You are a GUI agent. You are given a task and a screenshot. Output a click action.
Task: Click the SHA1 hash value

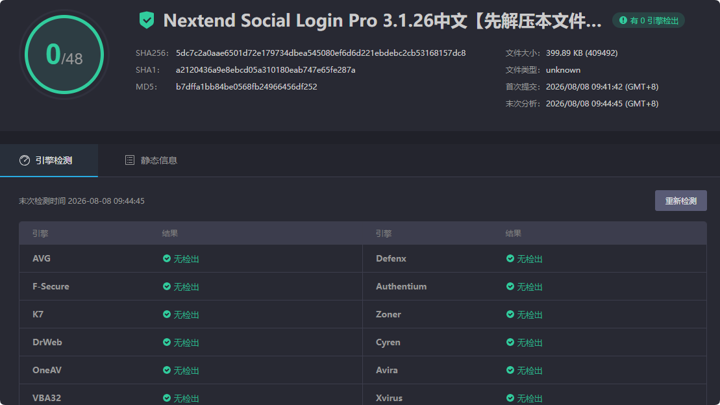click(x=266, y=70)
